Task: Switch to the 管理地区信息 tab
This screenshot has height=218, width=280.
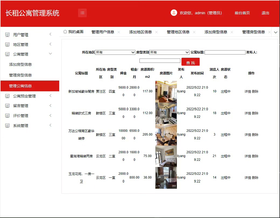Action: 178,32
